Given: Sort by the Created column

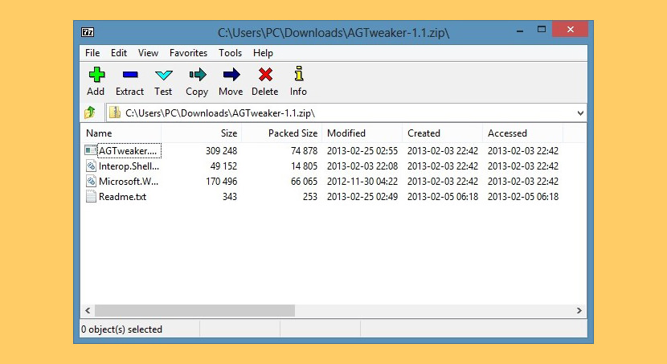Looking at the screenshot, I should coord(443,133).
